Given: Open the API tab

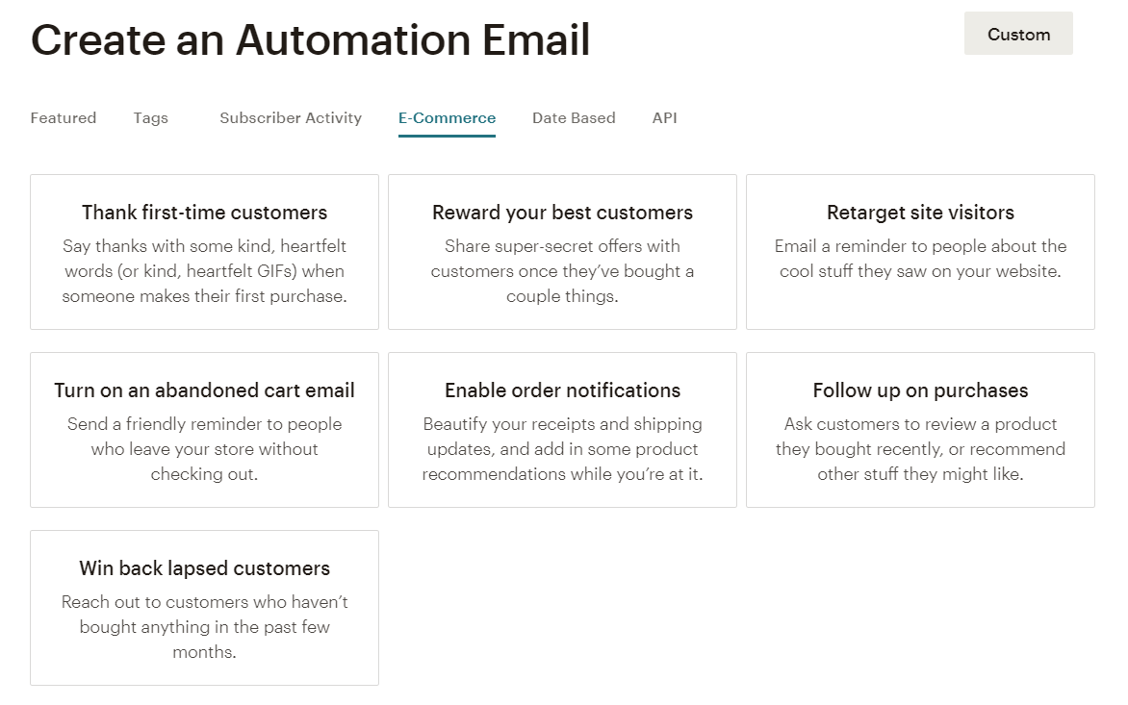Looking at the screenshot, I should click(x=665, y=118).
